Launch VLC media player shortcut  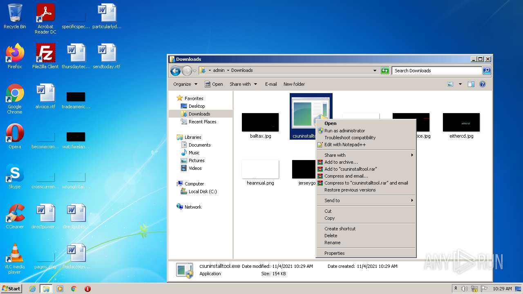point(15,259)
